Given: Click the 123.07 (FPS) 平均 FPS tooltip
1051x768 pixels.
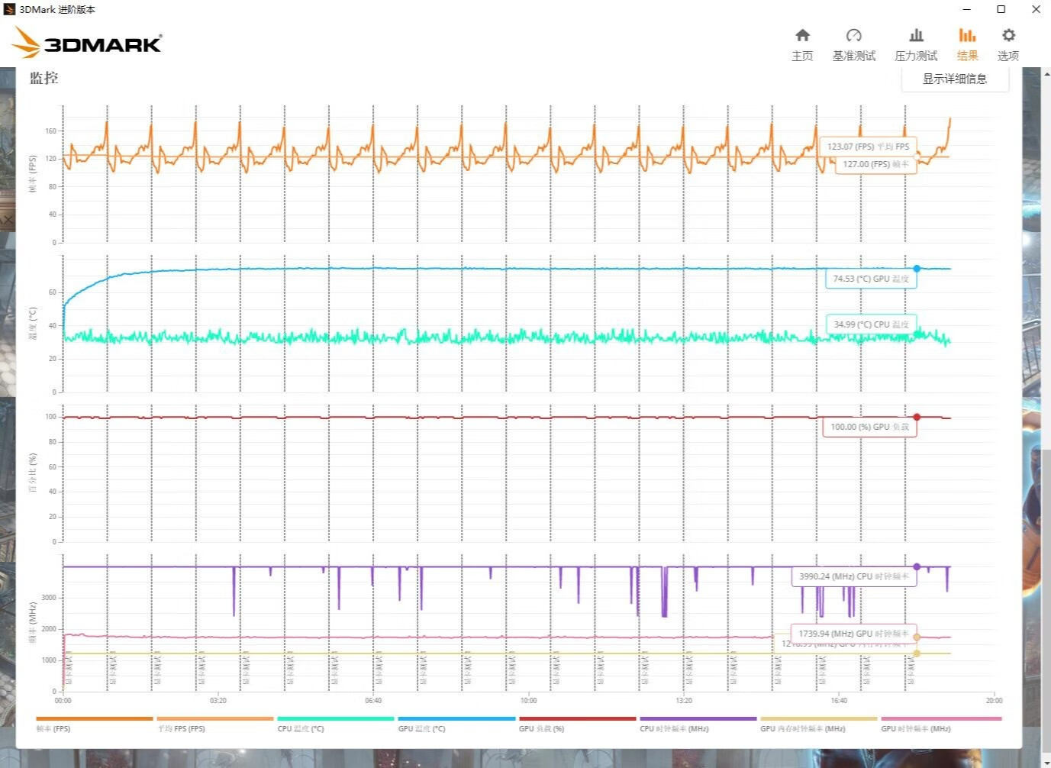Looking at the screenshot, I should click(x=868, y=146).
